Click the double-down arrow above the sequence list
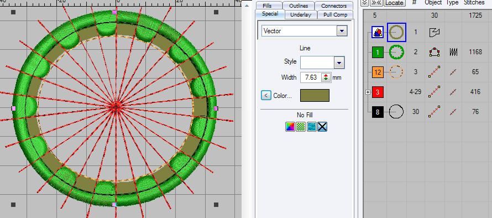The image size is (492, 218). pyautogui.click(x=364, y=3)
